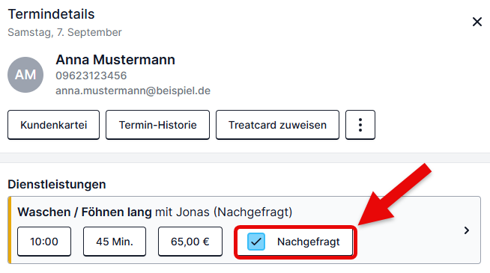Viewport: 490px width, 273px height.
Task: Open customer name Anna Mustermann
Action: coord(115,60)
